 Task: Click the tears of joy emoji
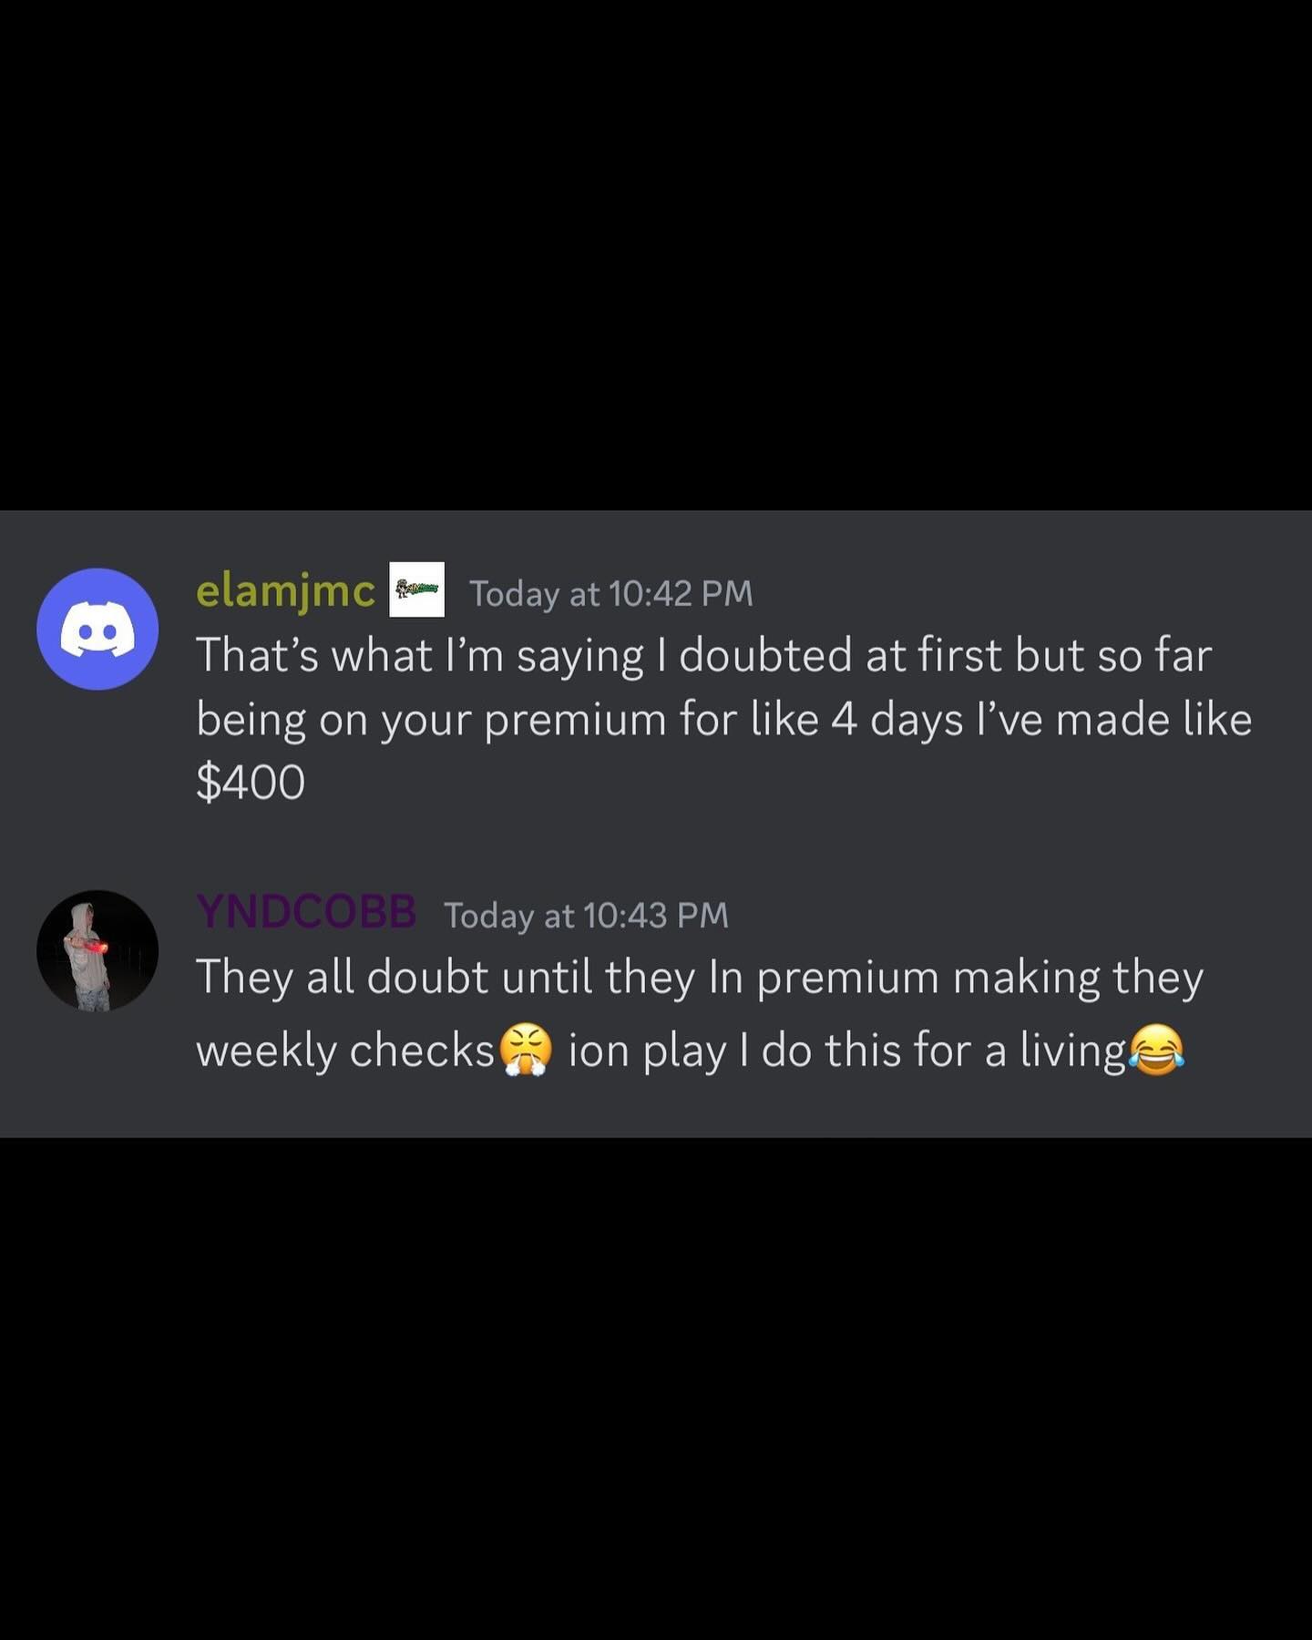[x=1156, y=1050]
